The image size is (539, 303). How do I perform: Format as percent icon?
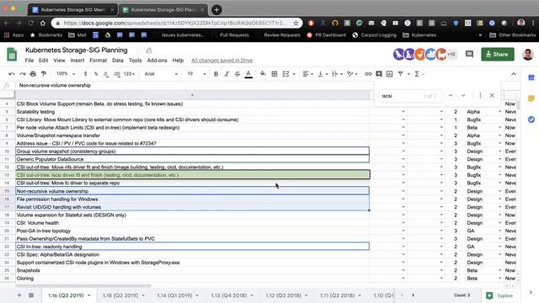tap(96, 74)
